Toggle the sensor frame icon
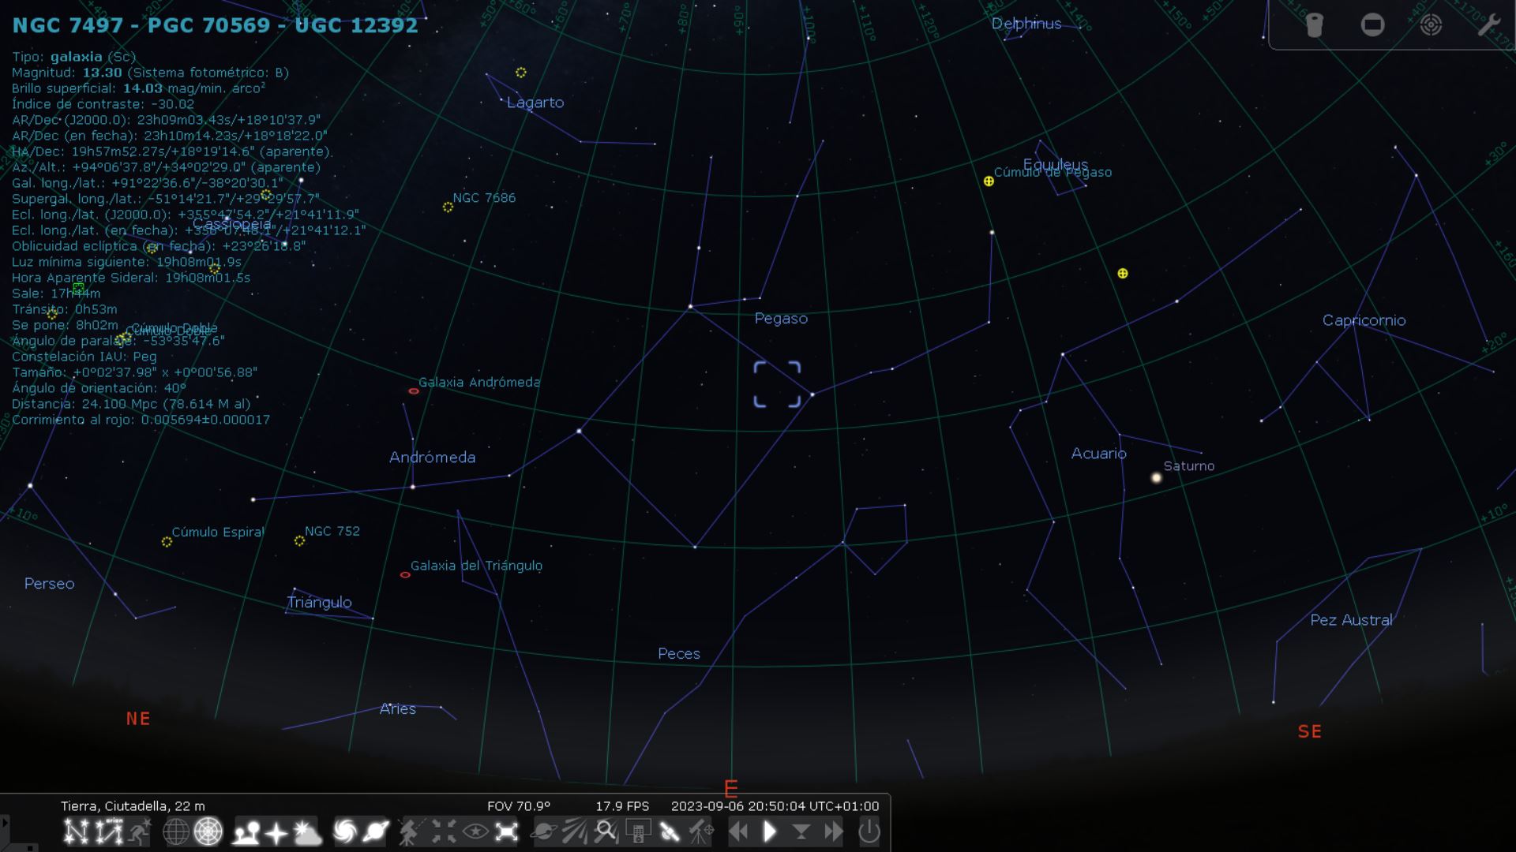1516x852 pixels. pos(1372,25)
